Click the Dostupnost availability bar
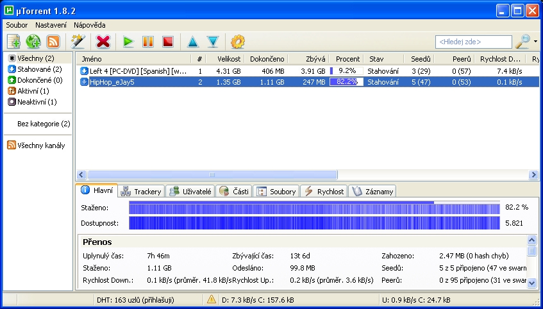This screenshot has height=309, width=543. click(x=314, y=223)
